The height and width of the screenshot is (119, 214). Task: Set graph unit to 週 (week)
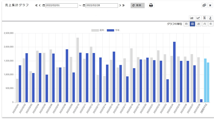198,24
